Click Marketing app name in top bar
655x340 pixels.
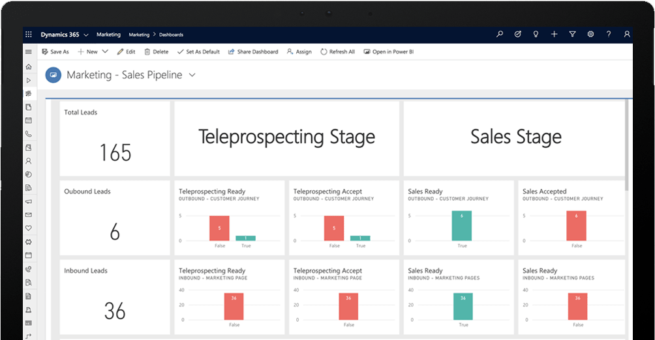point(108,35)
